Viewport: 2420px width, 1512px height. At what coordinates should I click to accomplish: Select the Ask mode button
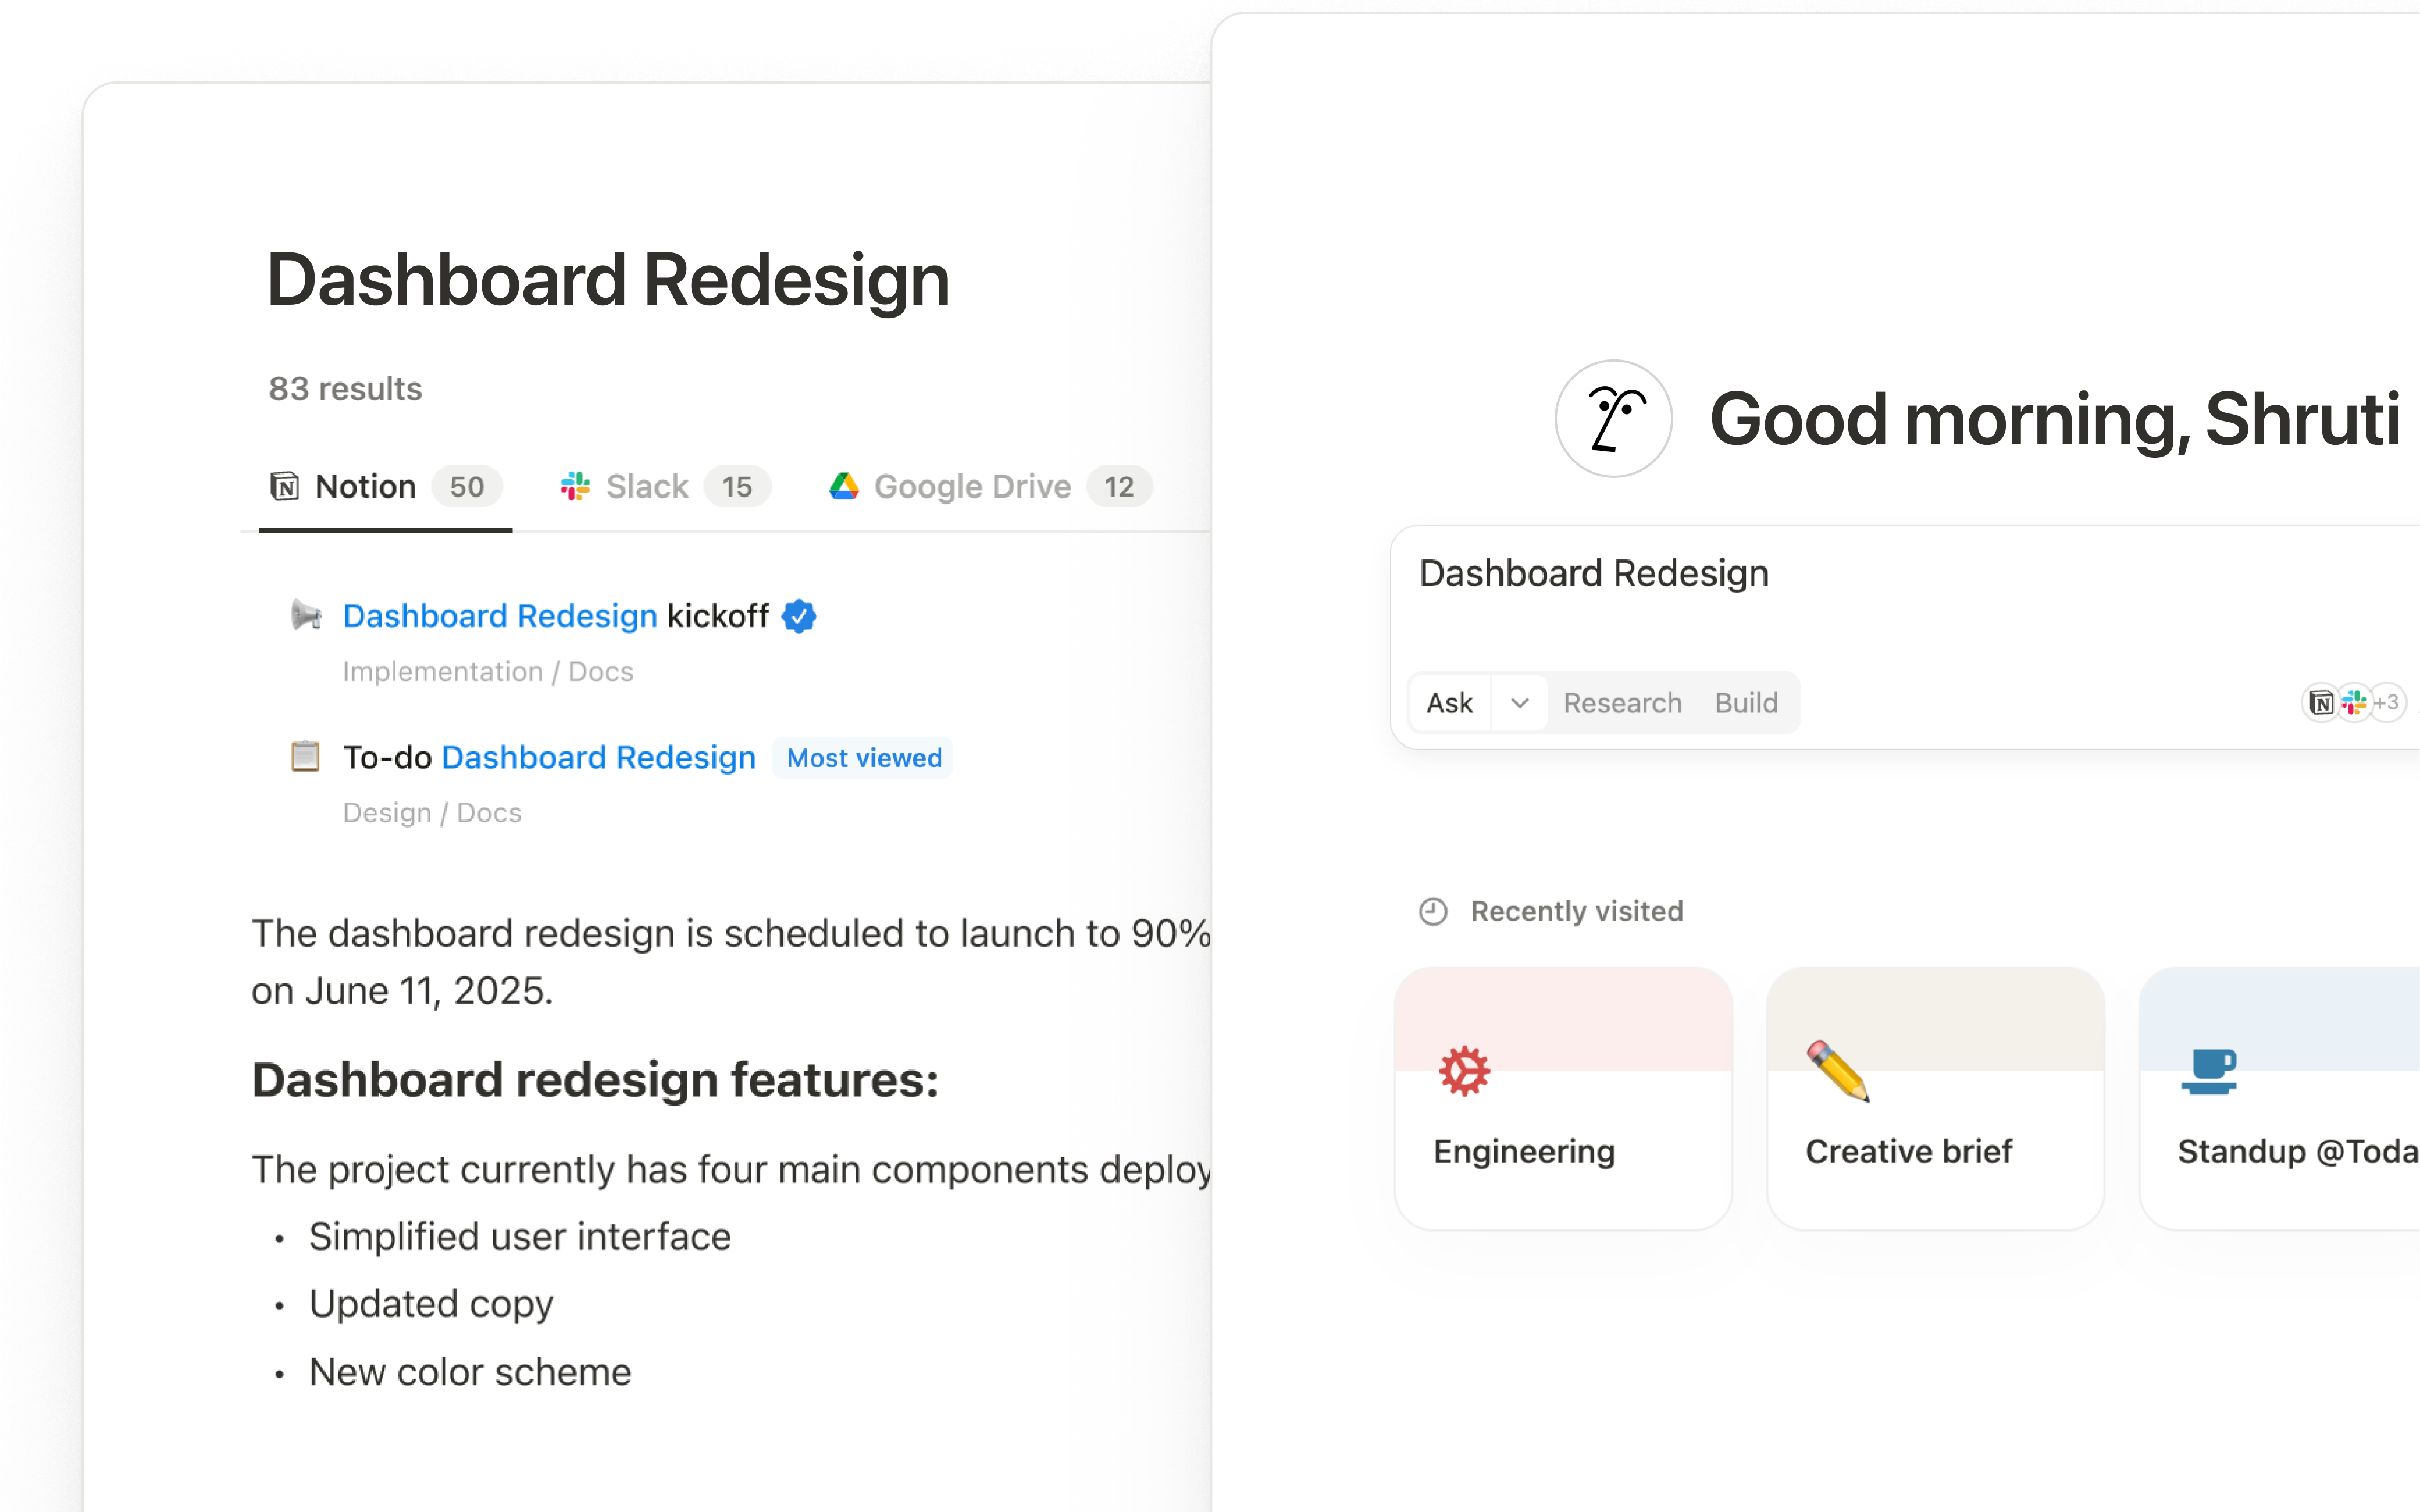click(1449, 703)
